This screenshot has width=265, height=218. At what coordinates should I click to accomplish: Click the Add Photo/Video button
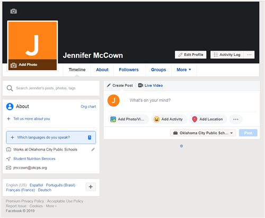coord(128,119)
